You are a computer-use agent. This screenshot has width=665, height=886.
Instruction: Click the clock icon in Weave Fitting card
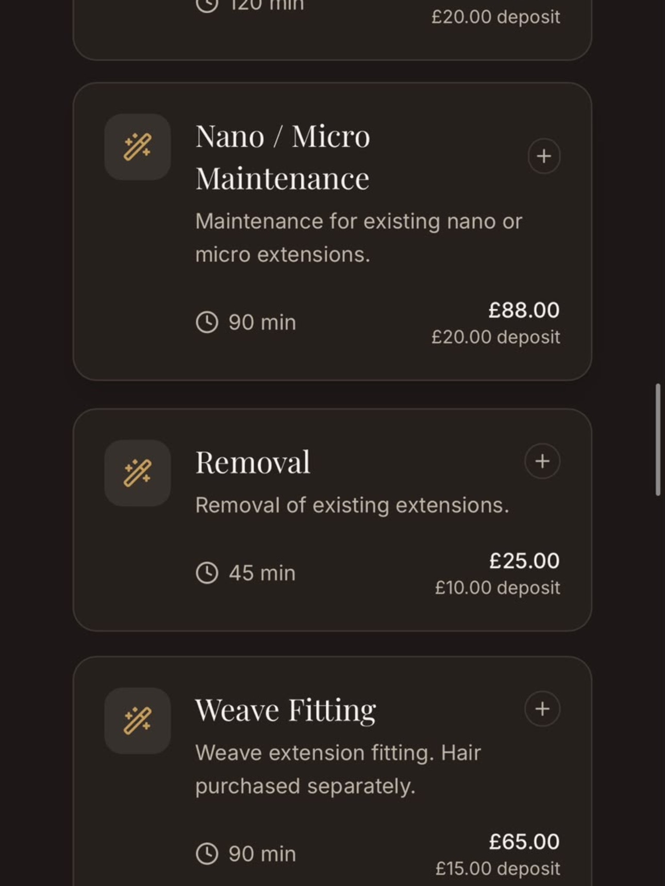point(207,854)
